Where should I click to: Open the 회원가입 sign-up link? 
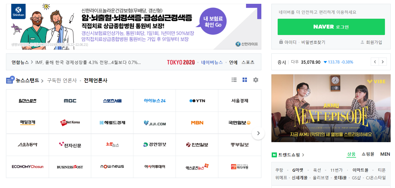(x=374, y=42)
